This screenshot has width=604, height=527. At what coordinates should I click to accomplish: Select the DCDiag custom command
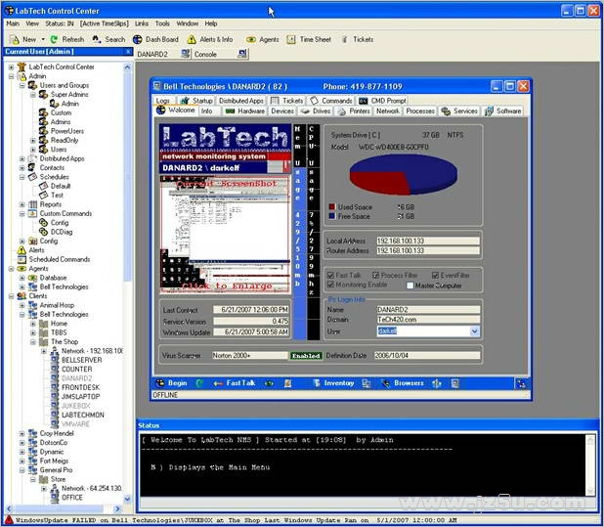[x=62, y=232]
